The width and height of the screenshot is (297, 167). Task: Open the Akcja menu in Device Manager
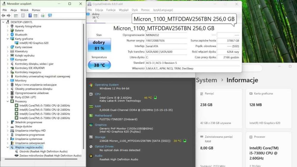13,10
